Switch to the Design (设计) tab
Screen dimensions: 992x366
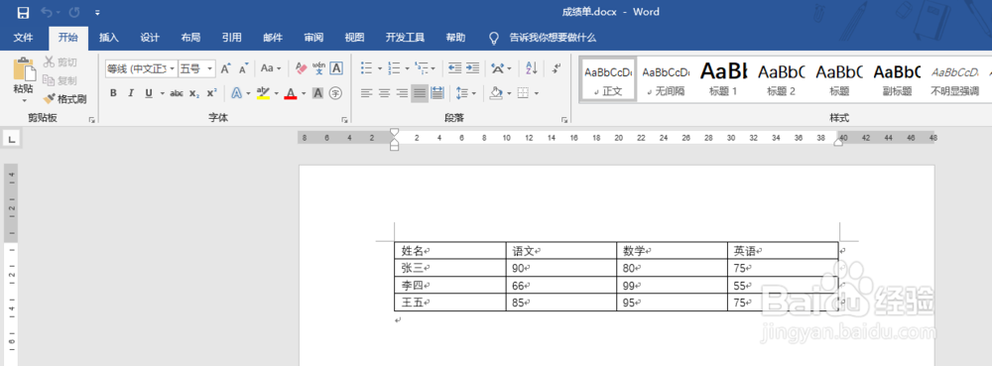(x=150, y=38)
